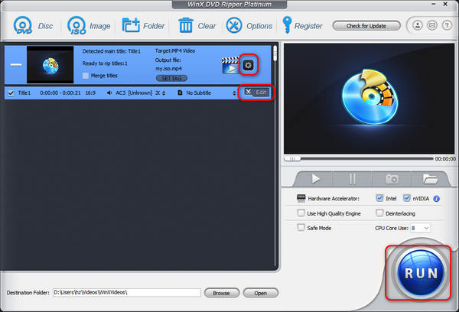
Task: Click the user account icon
Action: [416, 25]
